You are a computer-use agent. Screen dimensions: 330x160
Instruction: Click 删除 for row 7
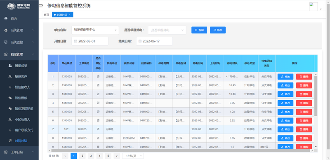coord(304,129)
